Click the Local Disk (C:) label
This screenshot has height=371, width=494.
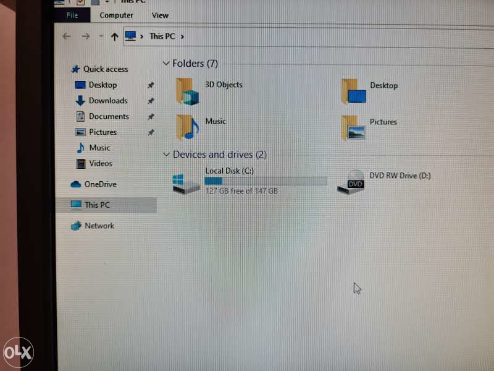(229, 171)
